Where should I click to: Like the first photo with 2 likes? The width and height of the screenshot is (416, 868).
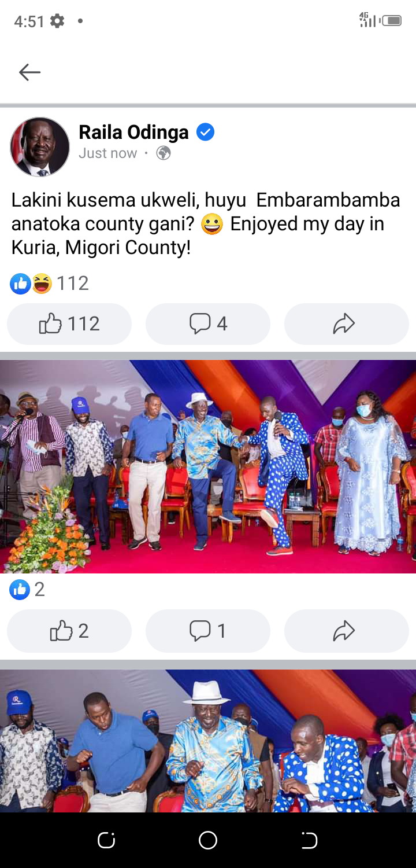point(69,631)
